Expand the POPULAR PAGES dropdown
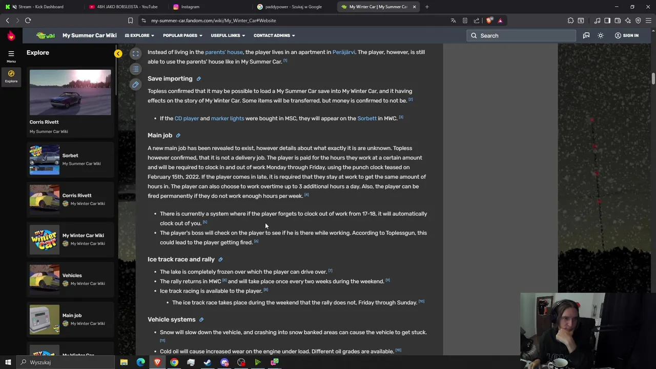 point(182,35)
